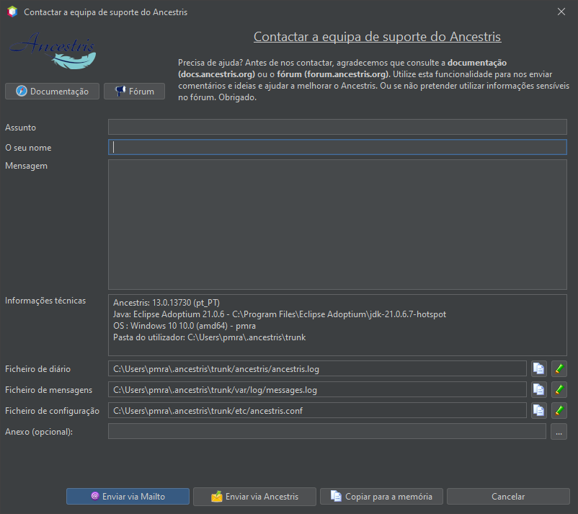Click the Java Eclipse Adoptium 21.0.6 line

click(x=280, y=314)
